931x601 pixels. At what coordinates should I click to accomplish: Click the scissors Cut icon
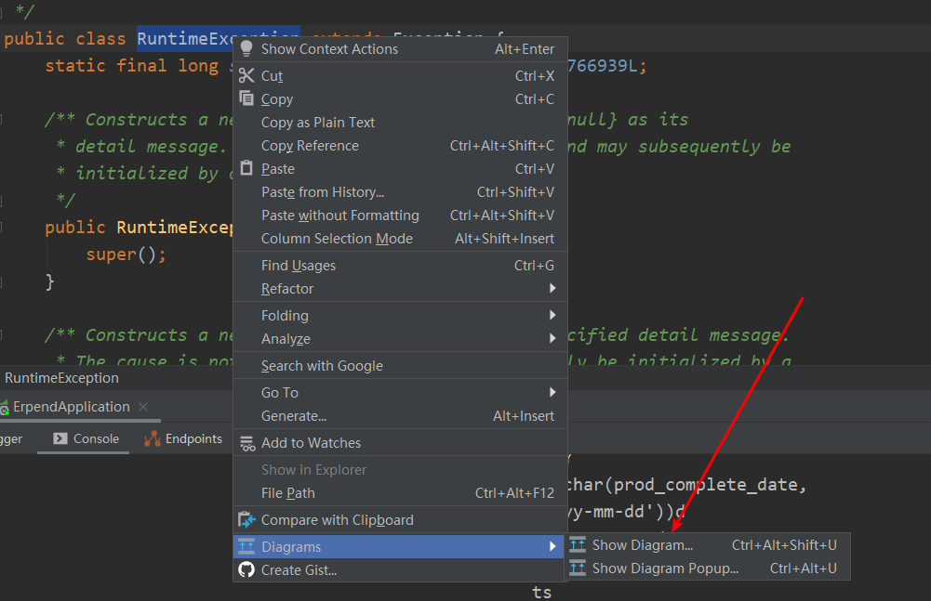246,75
